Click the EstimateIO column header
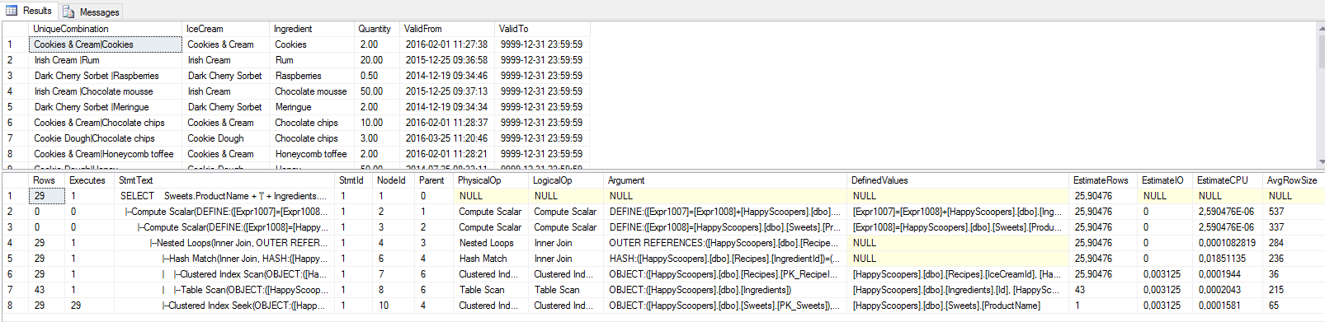1325x322 pixels. click(1165, 180)
